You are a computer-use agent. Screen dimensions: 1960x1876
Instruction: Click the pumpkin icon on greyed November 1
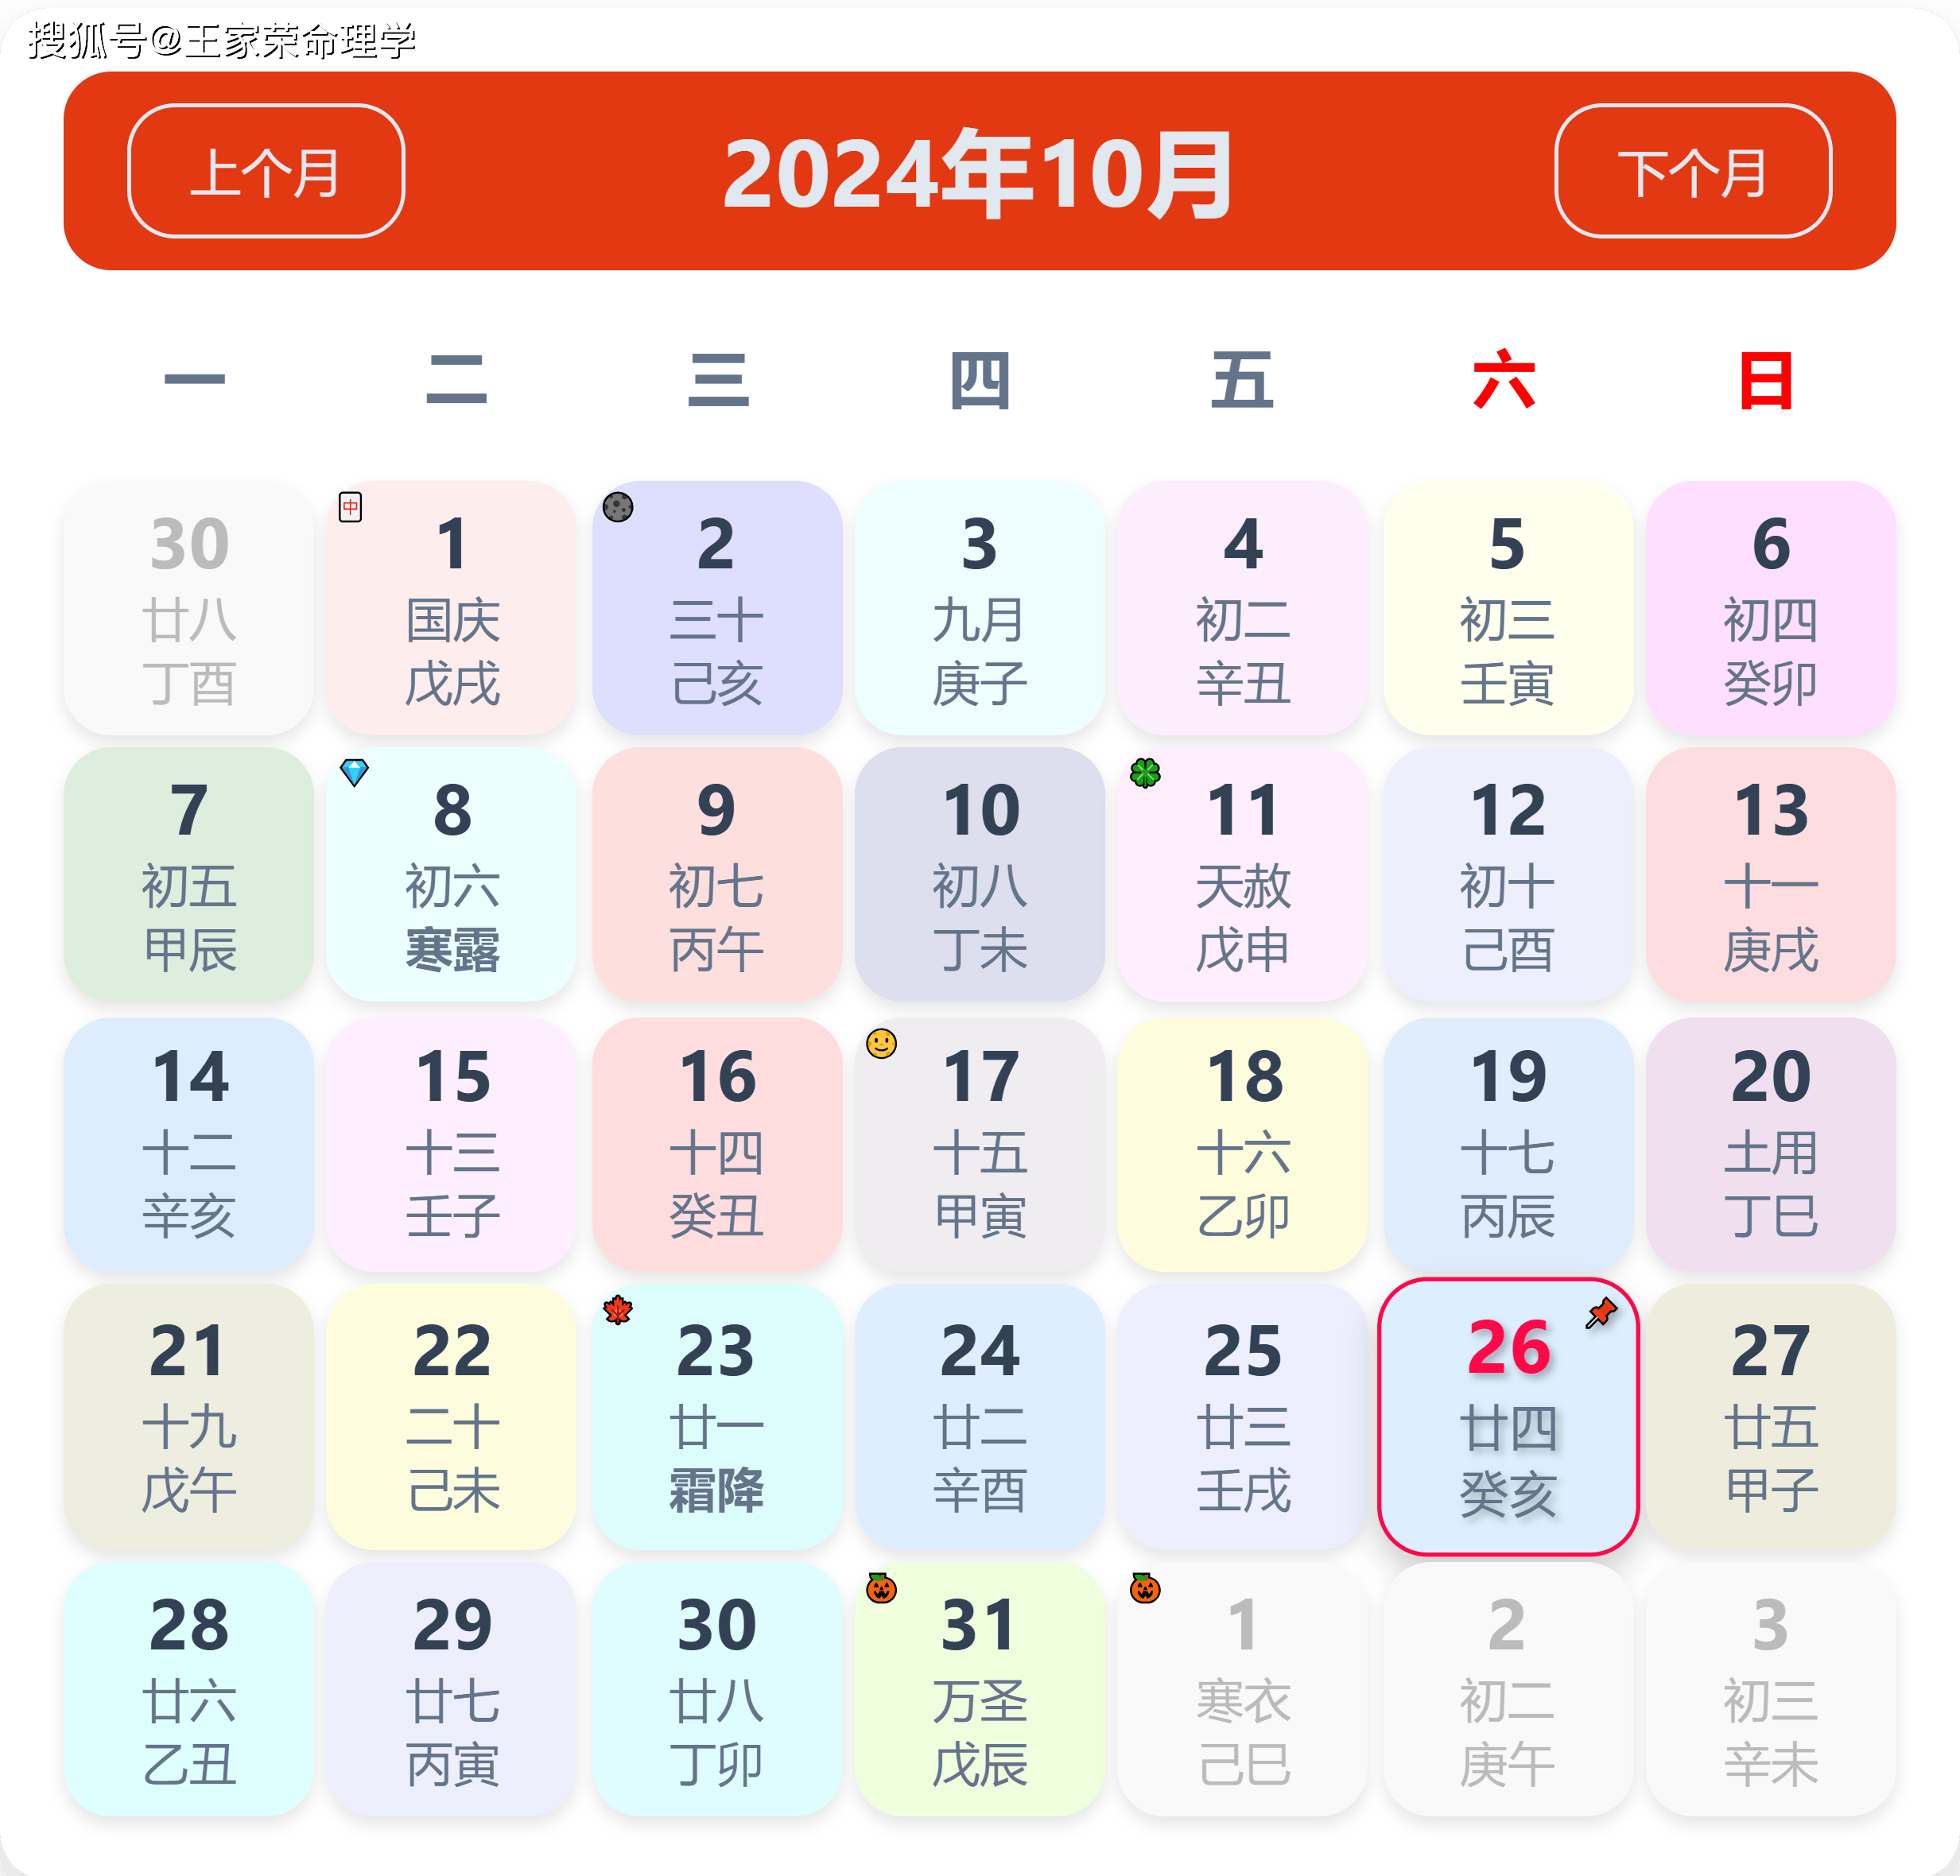pos(1145,1587)
